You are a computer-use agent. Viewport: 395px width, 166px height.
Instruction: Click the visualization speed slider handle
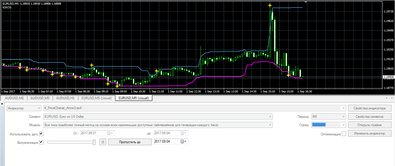[94, 142]
